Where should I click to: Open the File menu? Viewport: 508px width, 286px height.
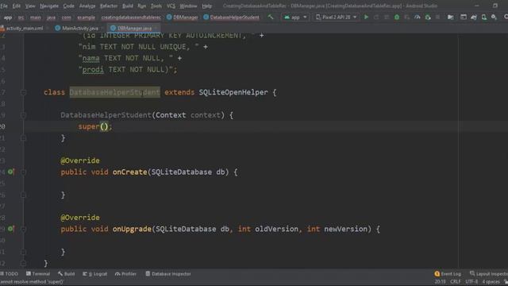coord(4,6)
